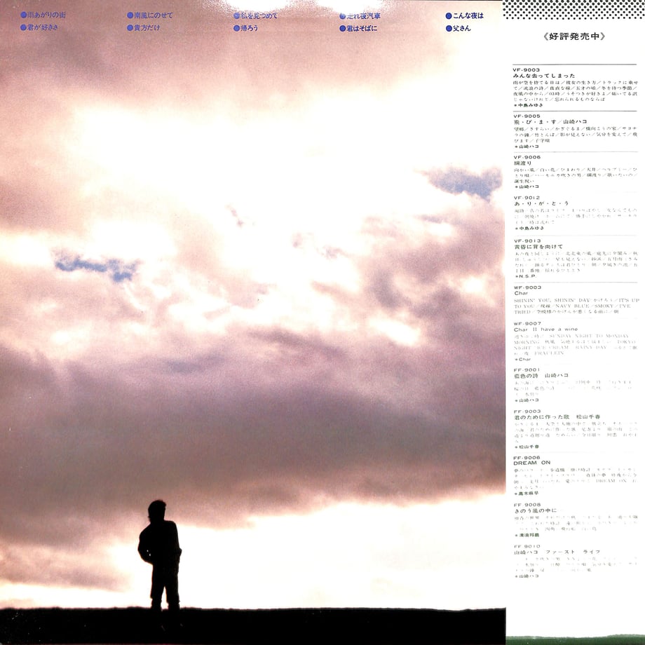This screenshot has height=645, width=645.
Task: Choose the song title 走れ夜汽車
Action: pos(364,16)
